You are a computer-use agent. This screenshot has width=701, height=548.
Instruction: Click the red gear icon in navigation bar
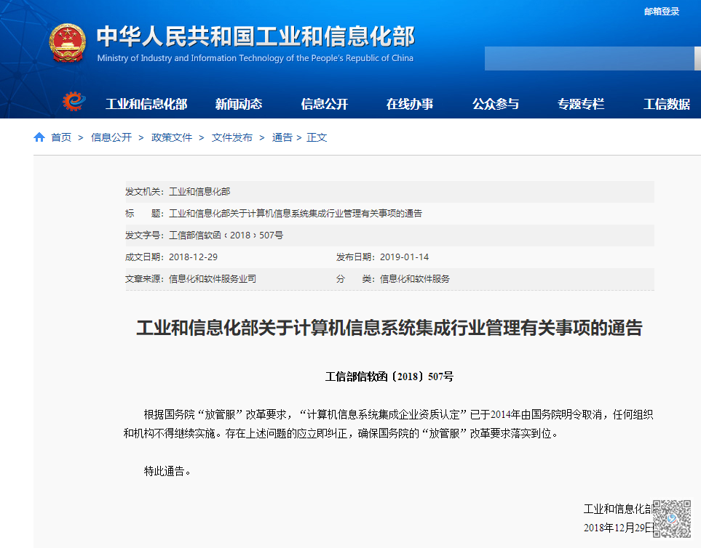(73, 102)
